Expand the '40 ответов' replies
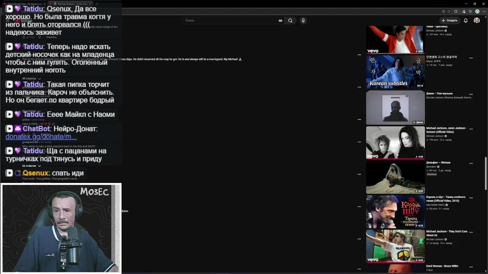488x274 pixels. point(31,78)
